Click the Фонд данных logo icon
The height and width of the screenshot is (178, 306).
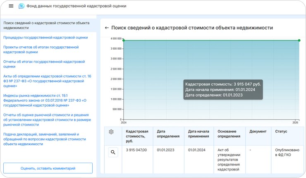(22, 6)
